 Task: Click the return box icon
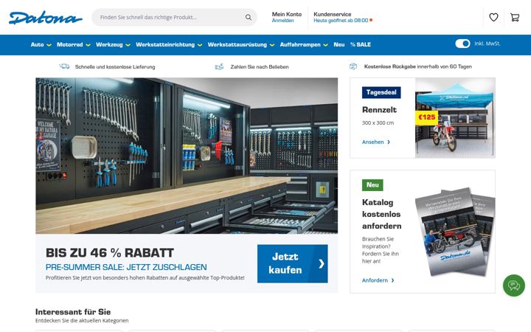353,66
